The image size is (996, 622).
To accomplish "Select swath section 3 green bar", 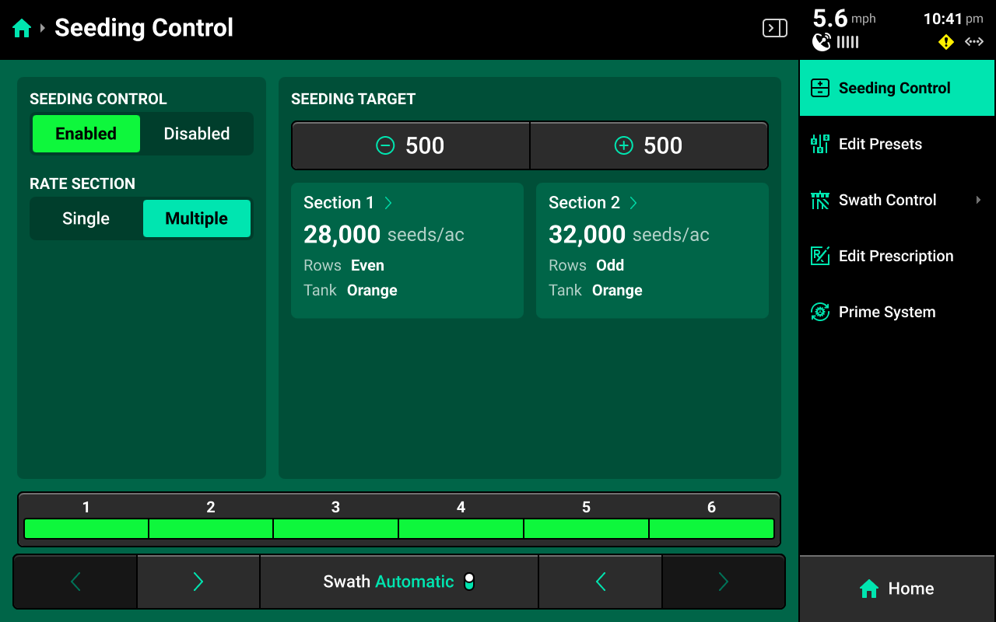I will pyautogui.click(x=336, y=529).
